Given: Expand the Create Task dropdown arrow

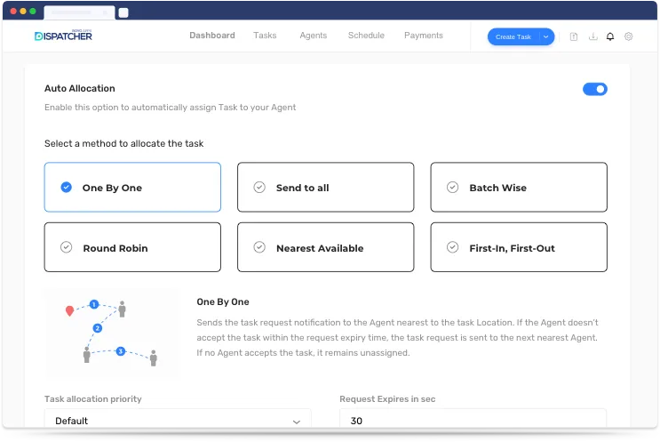Looking at the screenshot, I should [x=546, y=36].
